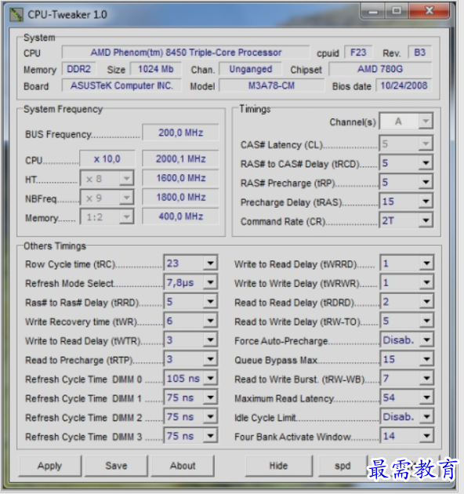Click the Save button
The image size is (464, 494).
pyautogui.click(x=116, y=466)
